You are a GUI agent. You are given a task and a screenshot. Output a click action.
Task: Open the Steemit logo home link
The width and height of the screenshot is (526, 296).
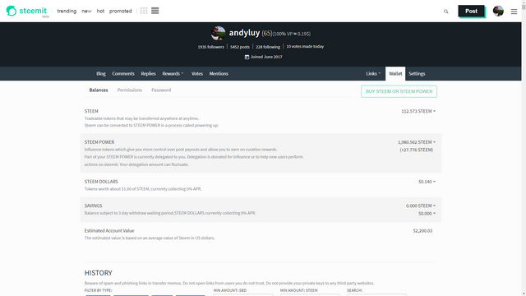point(27,11)
